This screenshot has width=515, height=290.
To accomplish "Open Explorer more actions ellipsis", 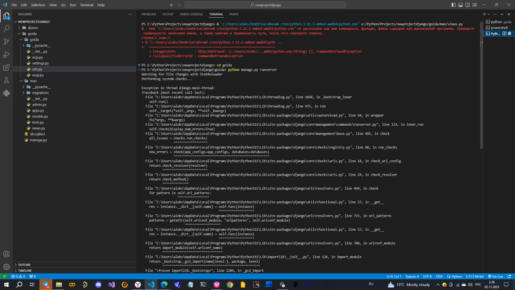I will [130, 14].
